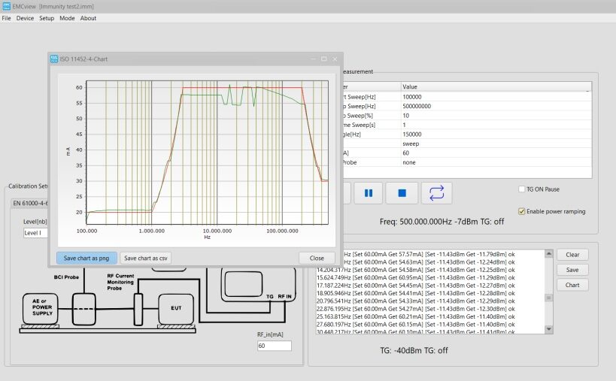
Task: Click the log scrollbar down arrow
Action: tap(549, 329)
